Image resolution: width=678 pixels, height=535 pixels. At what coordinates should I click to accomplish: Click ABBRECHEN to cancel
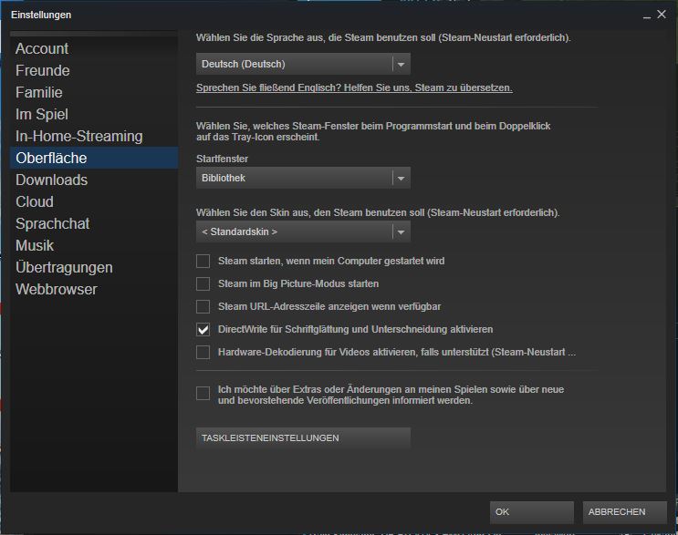pyautogui.click(x=624, y=512)
